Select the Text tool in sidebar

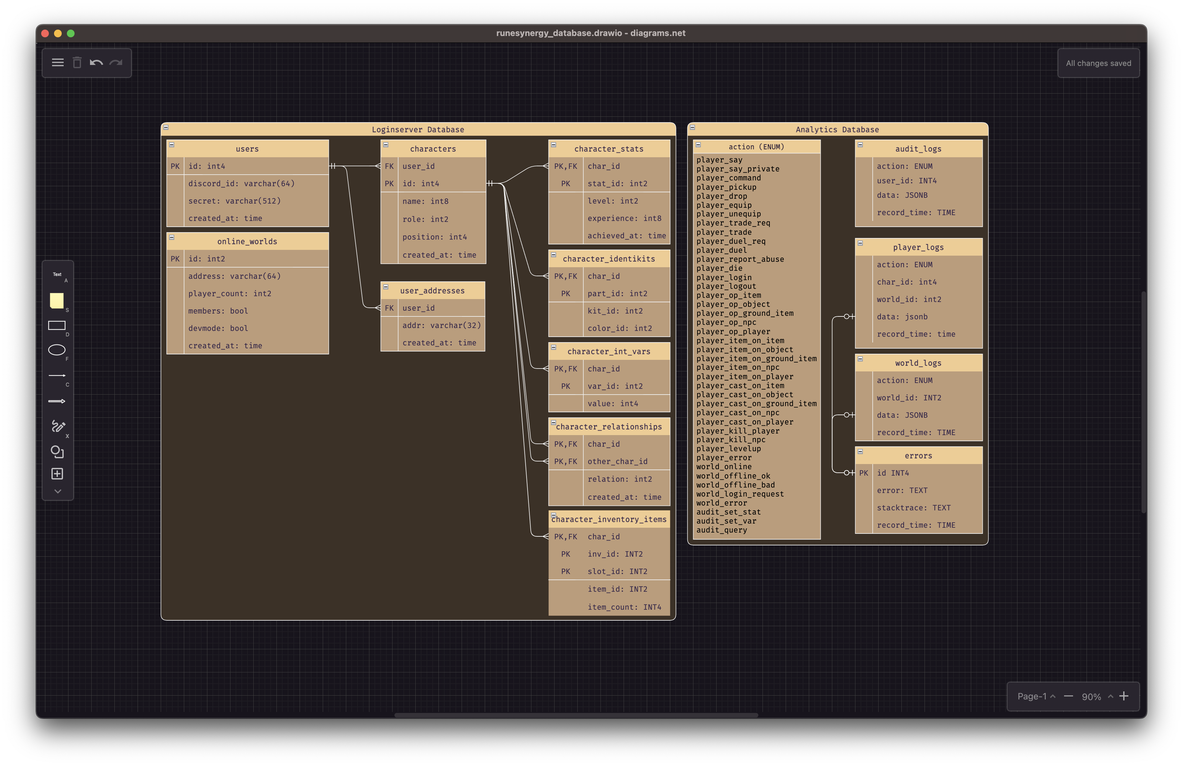(x=57, y=274)
